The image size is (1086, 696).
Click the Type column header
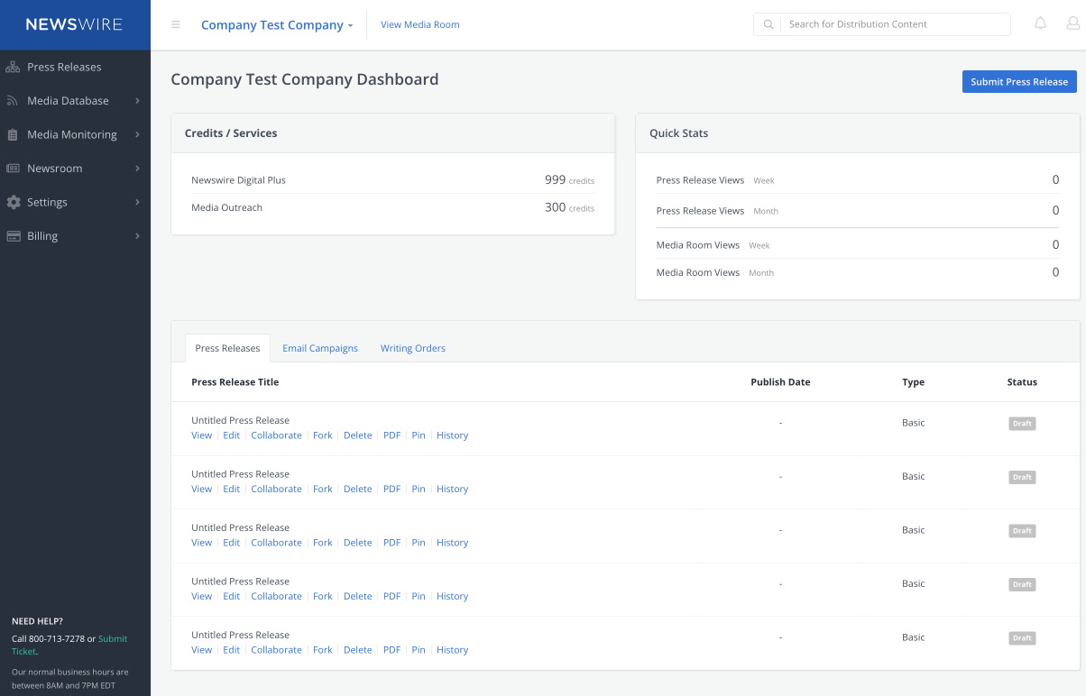click(913, 382)
